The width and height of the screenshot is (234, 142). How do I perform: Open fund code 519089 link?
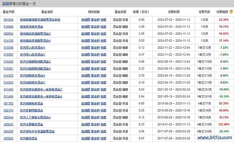point(8,27)
